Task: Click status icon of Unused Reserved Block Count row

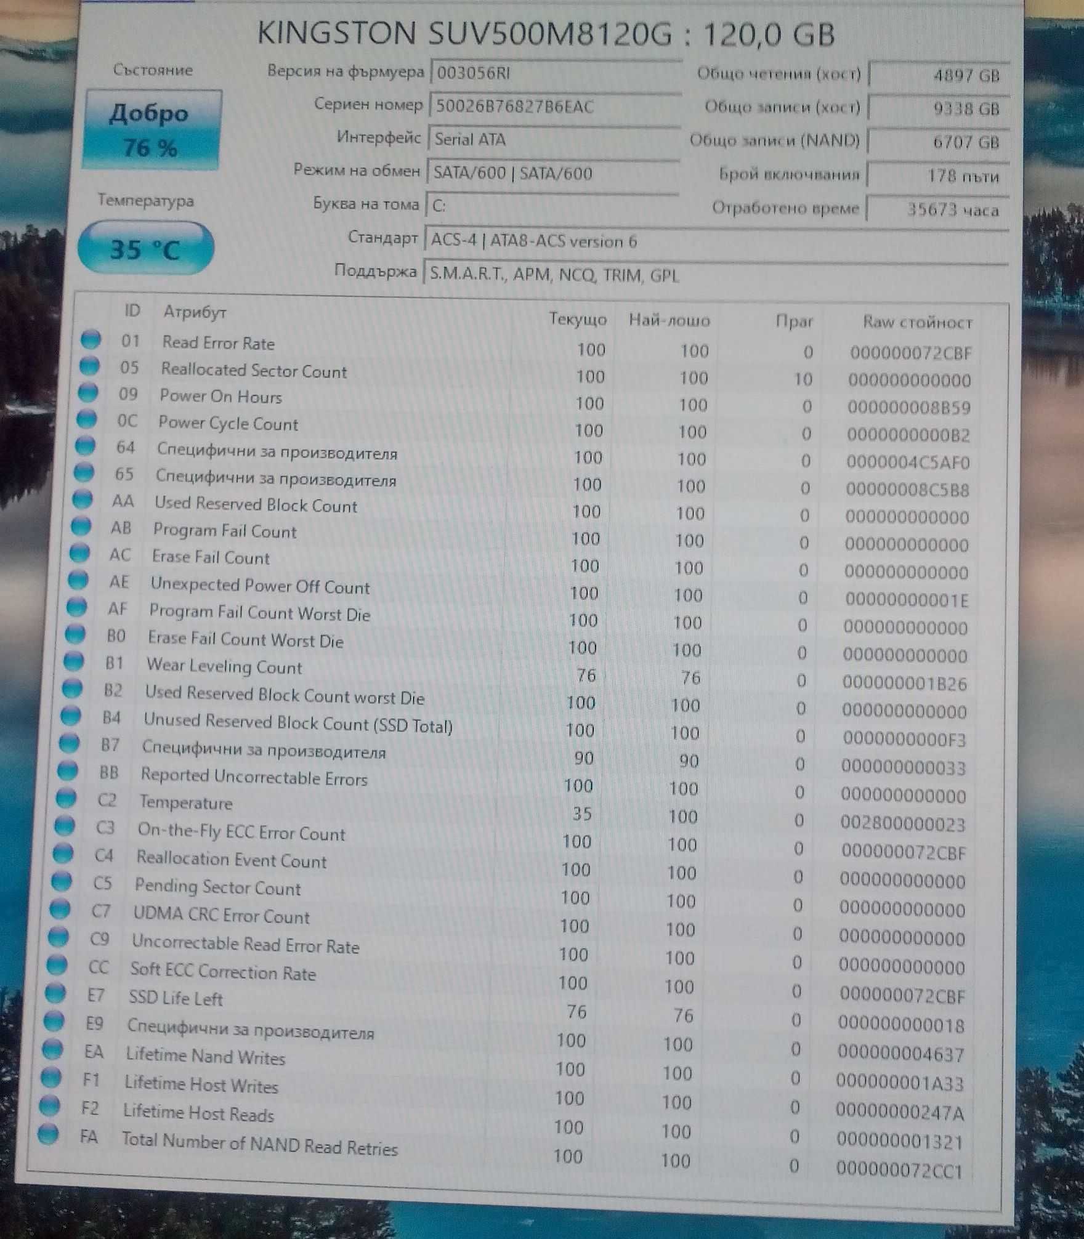Action: [x=71, y=716]
